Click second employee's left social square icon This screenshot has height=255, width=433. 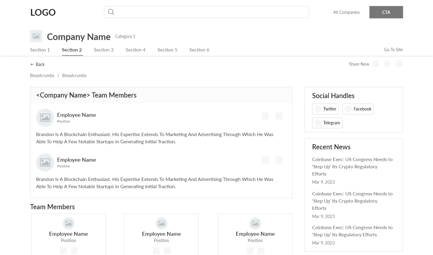[x=265, y=160]
